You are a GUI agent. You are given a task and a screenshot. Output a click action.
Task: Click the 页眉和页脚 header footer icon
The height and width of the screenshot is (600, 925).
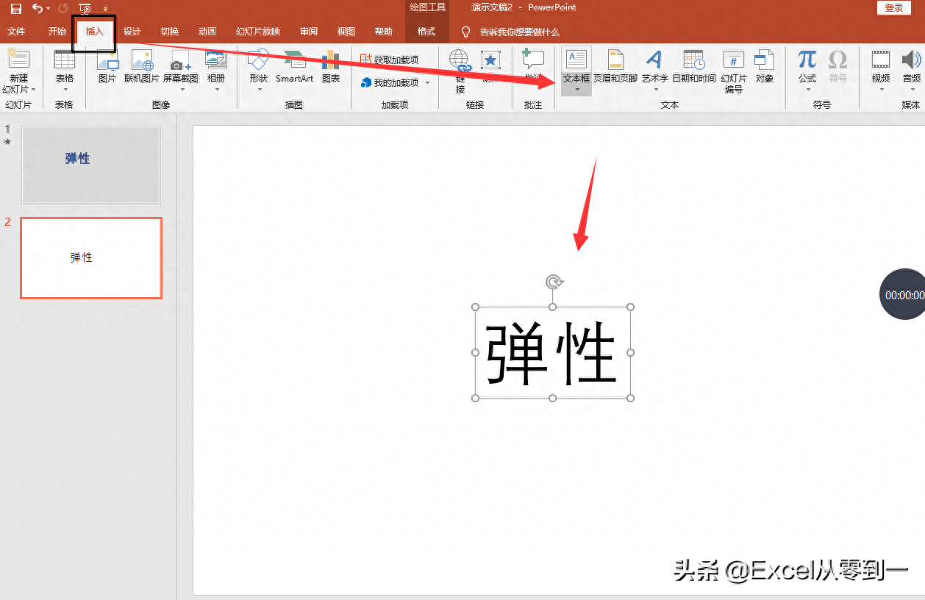point(615,66)
